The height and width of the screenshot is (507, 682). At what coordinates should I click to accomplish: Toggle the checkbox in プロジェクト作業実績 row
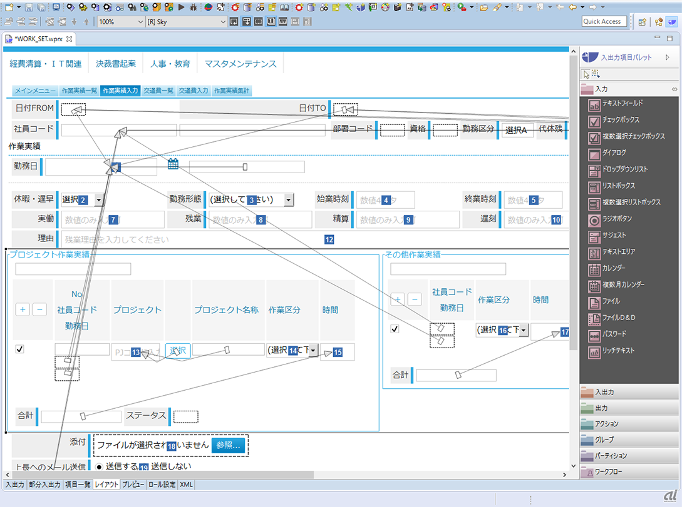(19, 349)
